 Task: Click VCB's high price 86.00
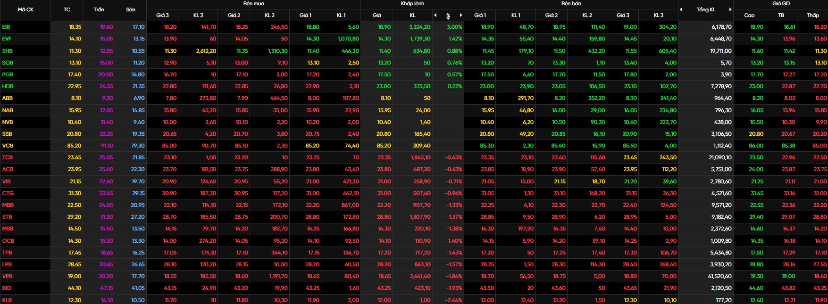[756, 146]
